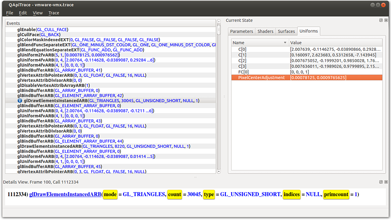
Task: Click the glDrawElementsInstancedARB link in details
Action: [65, 194]
